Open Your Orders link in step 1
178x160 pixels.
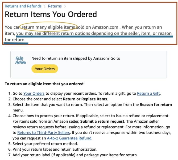pyautogui.click(x=34, y=93)
